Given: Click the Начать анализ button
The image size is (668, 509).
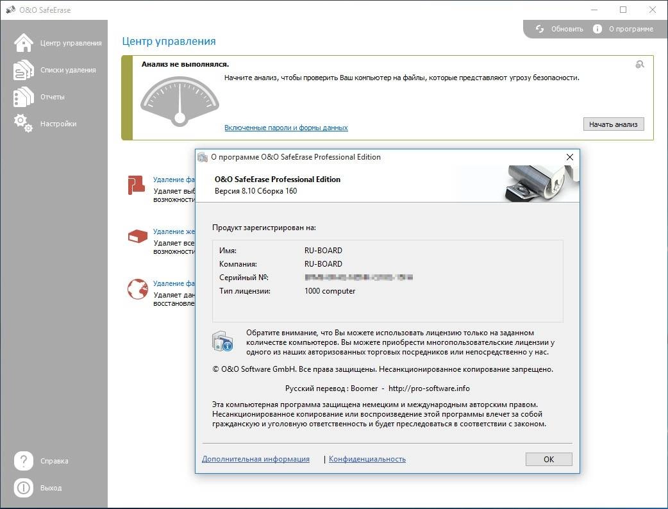Looking at the screenshot, I should (614, 124).
